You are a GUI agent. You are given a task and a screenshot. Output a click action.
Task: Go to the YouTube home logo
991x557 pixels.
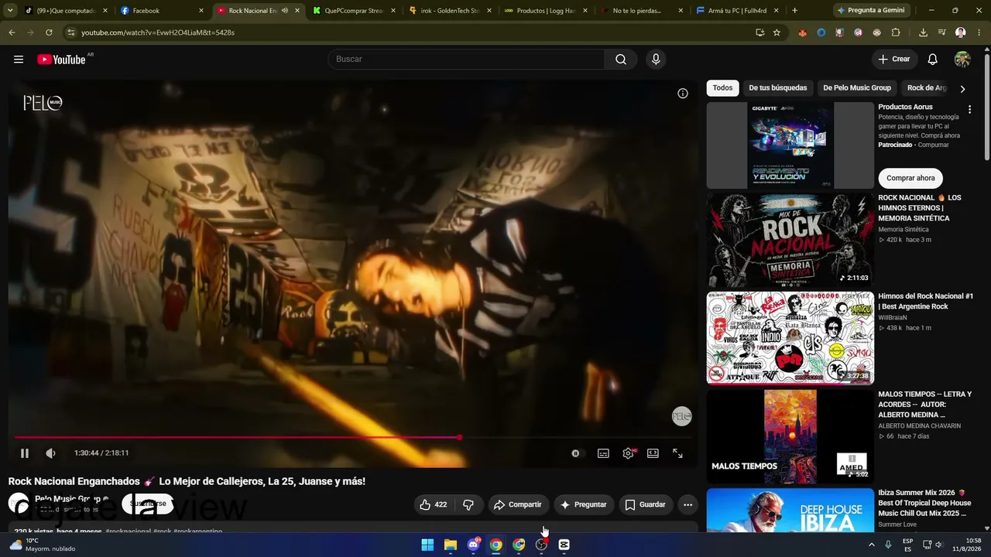pos(61,60)
